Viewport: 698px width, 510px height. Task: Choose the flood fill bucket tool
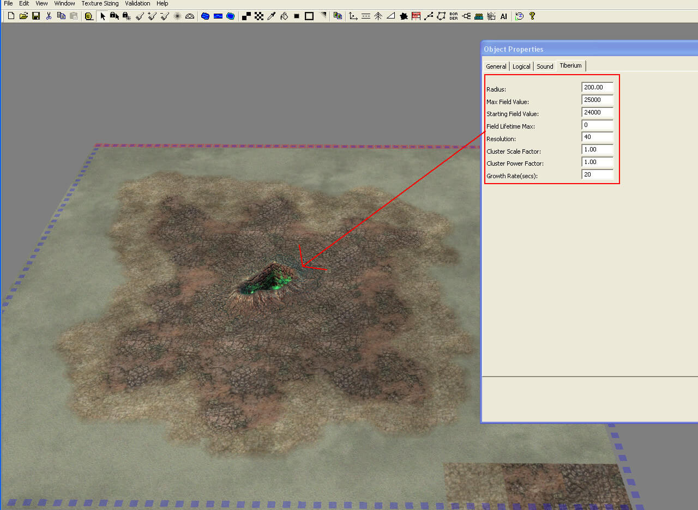284,16
